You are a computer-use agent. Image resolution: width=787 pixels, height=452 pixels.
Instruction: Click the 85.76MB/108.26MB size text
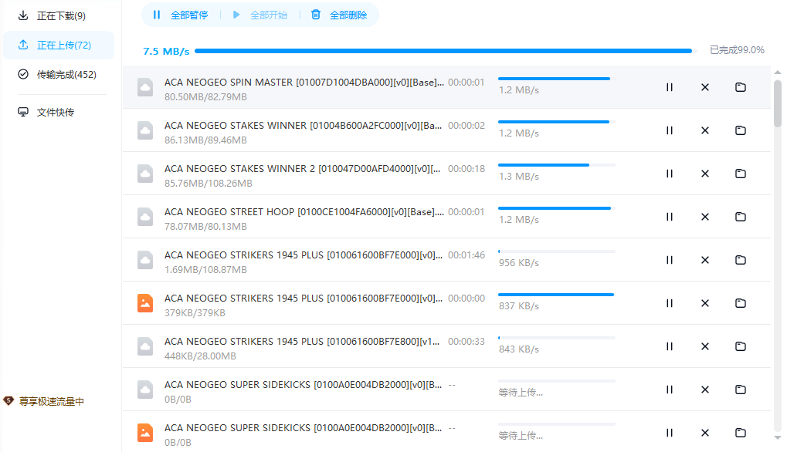pos(209,183)
